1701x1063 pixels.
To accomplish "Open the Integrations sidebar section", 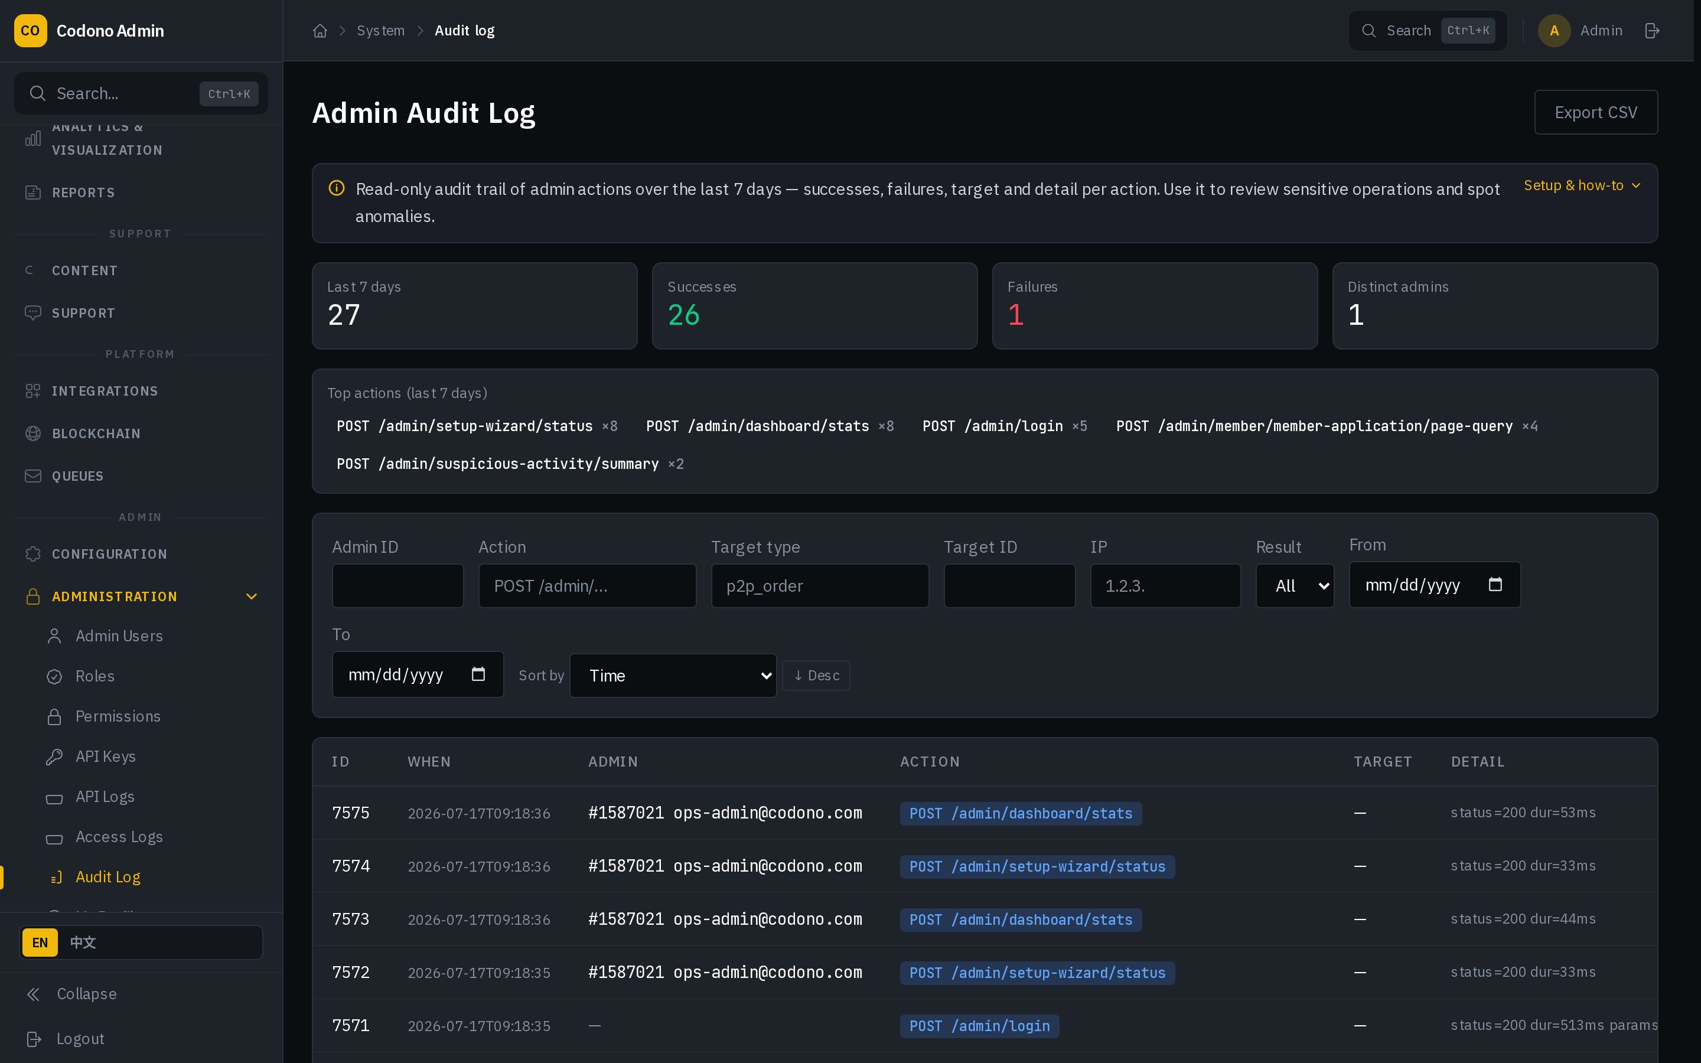I will pos(141,391).
